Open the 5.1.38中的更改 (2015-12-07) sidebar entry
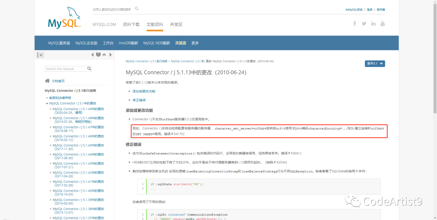Viewport: 437px width, 220px height. pos(78,211)
